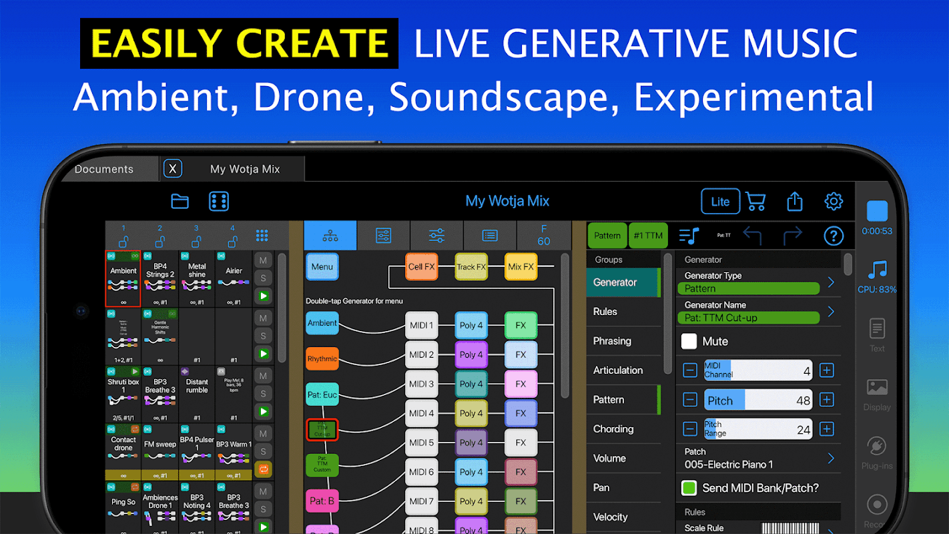This screenshot has width=949, height=534.
Task: Toggle the lock above column 4
Action: (232, 241)
